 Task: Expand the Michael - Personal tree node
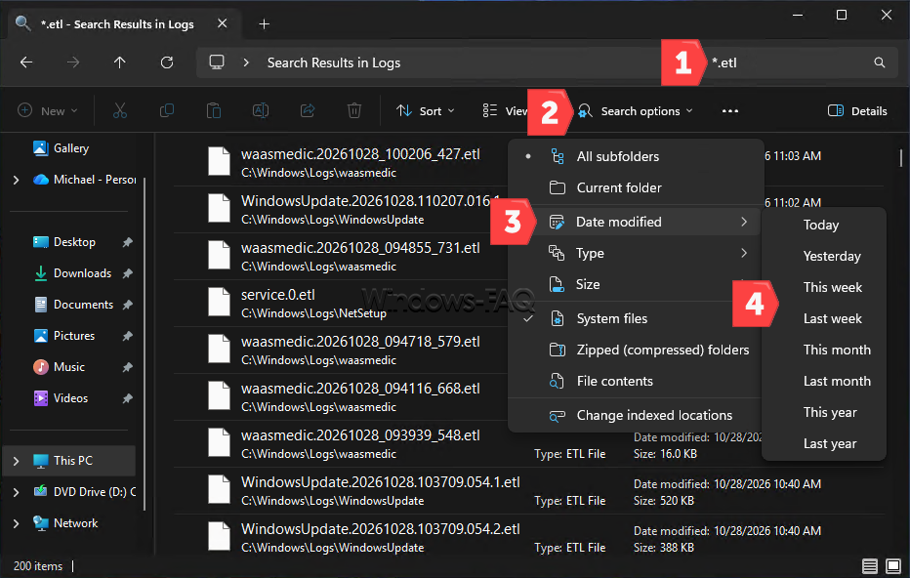(17, 180)
